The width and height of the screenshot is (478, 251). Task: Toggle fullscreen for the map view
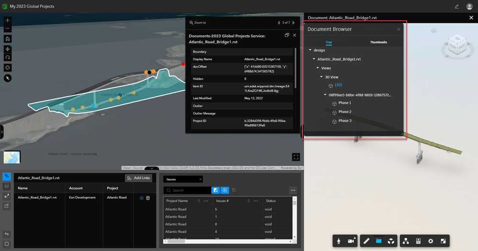tap(296, 157)
